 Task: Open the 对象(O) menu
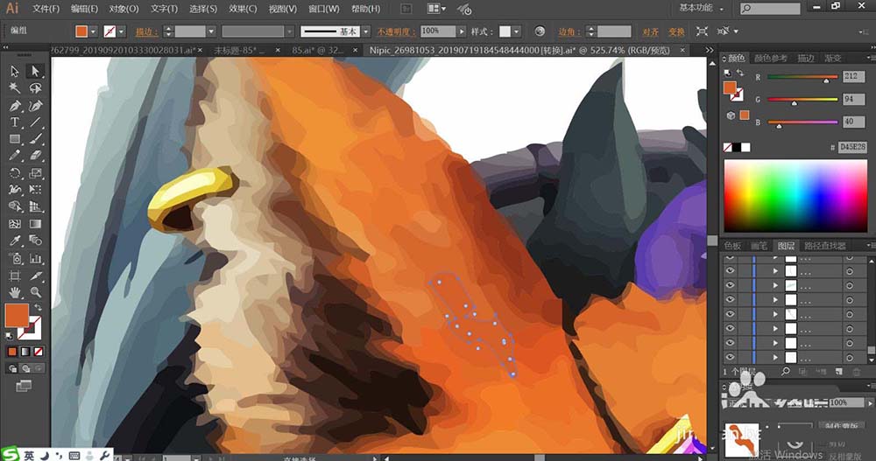(x=124, y=9)
